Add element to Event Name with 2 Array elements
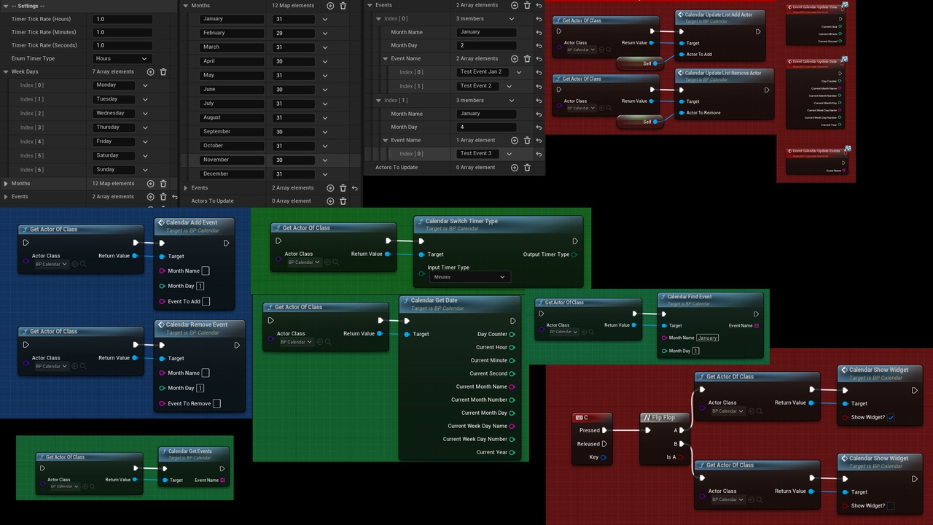This screenshot has height=525, width=933. coord(515,58)
